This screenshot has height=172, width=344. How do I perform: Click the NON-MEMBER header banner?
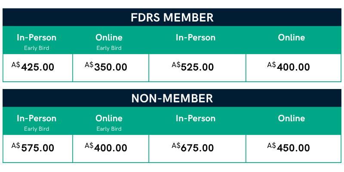coord(172,98)
